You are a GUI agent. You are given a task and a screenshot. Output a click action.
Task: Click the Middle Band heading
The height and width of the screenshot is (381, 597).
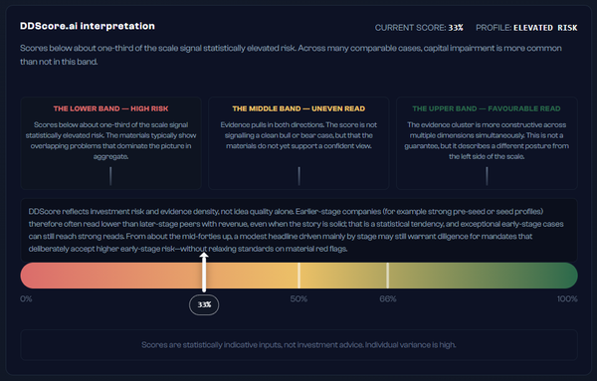298,108
